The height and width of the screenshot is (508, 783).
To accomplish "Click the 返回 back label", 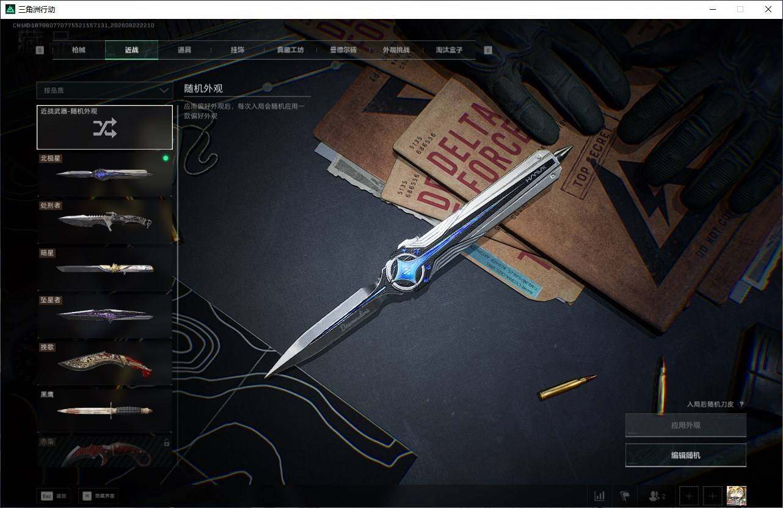I will [x=61, y=496].
